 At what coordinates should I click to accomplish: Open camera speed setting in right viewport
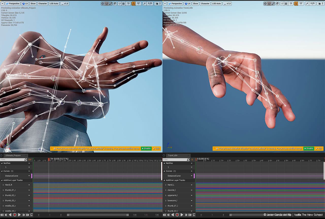pos(320,4)
